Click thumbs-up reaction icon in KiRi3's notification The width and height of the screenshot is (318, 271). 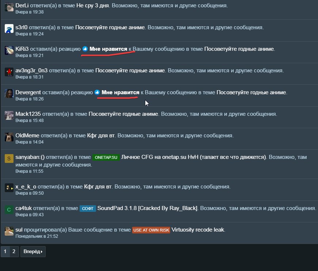point(85,49)
